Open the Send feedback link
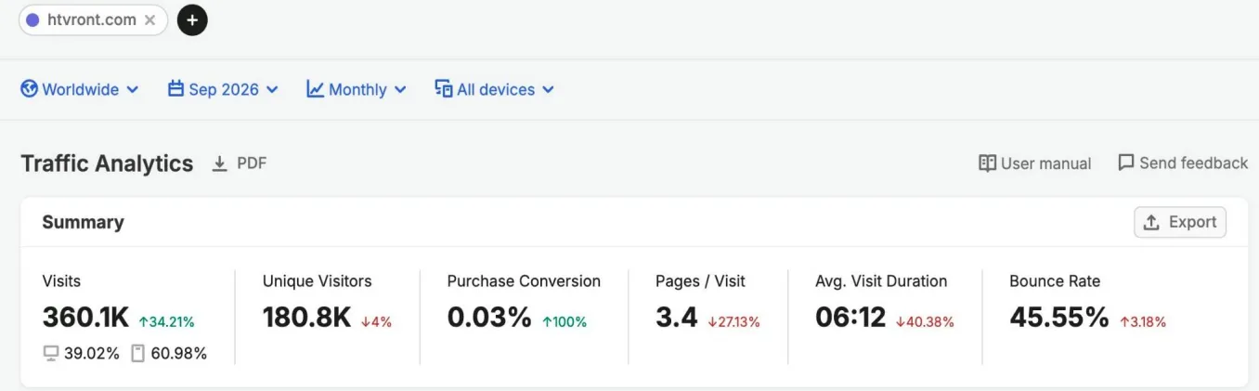This screenshot has height=391, width=1259. 1183,163
